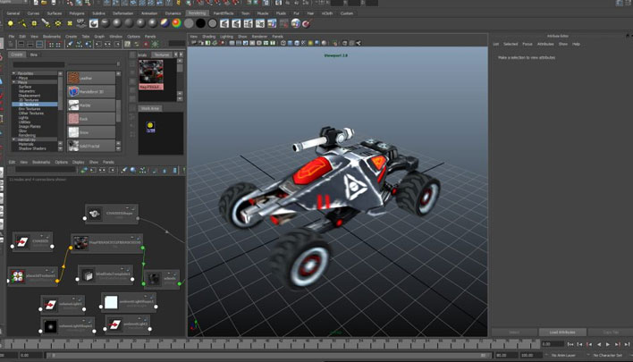Open the Animation shelf tab

pyautogui.click(x=149, y=13)
